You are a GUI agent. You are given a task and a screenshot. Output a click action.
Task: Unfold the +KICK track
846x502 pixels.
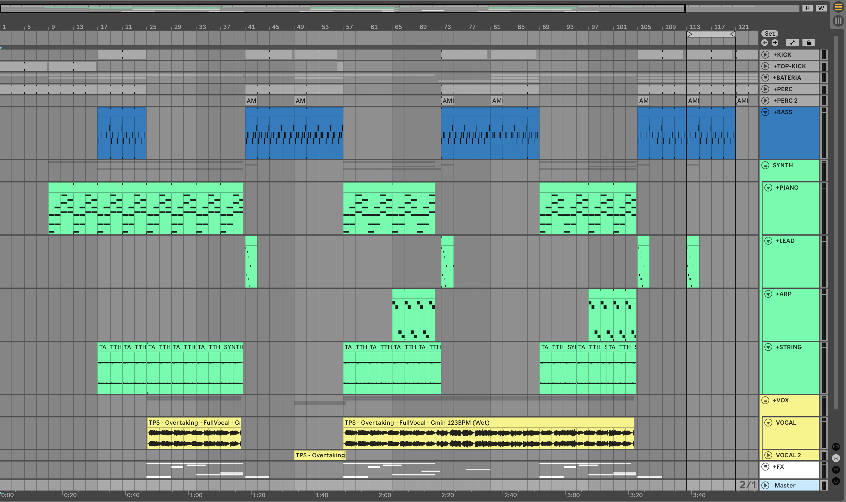765,54
